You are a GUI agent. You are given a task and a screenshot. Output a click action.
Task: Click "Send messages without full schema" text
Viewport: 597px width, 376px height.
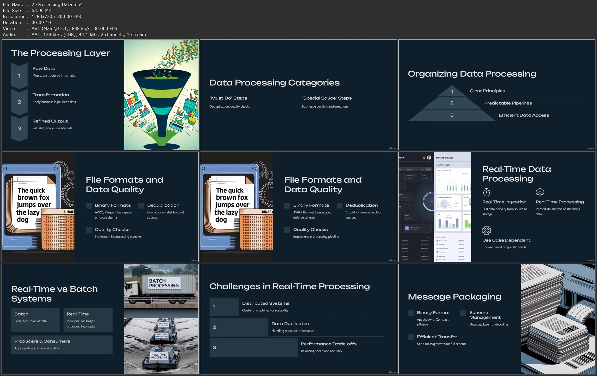(442, 344)
